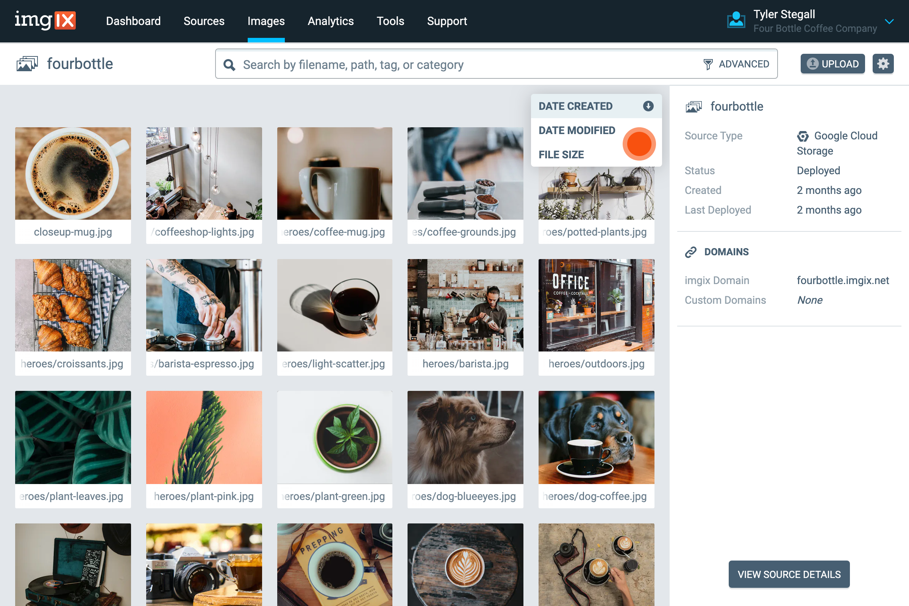909x606 pixels.
Task: Click the fourbottle source stack icon beside the search
Action: 27,63
